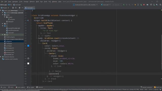Open the Refactor menu
Viewport: 162px width, 91px height.
(32, 2)
